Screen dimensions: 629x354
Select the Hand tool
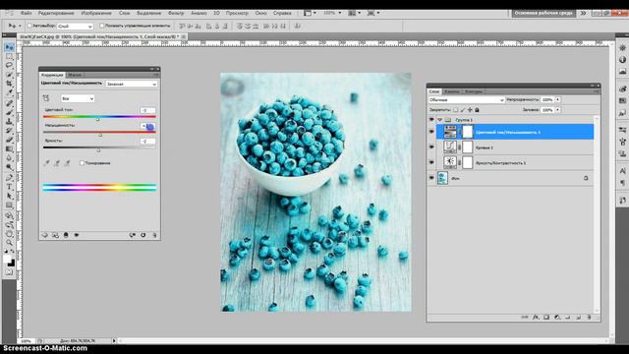9,234
